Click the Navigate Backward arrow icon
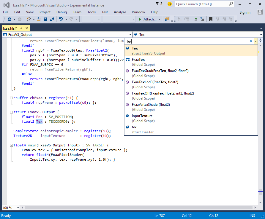Screen dimensions: 265x219 coord(10,19)
